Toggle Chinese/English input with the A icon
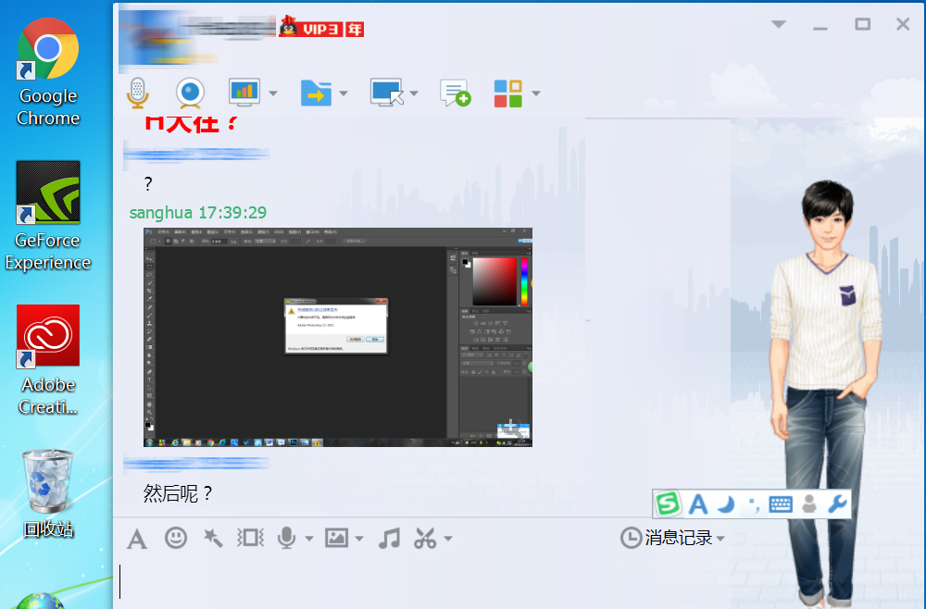This screenshot has width=926, height=609. 696,504
